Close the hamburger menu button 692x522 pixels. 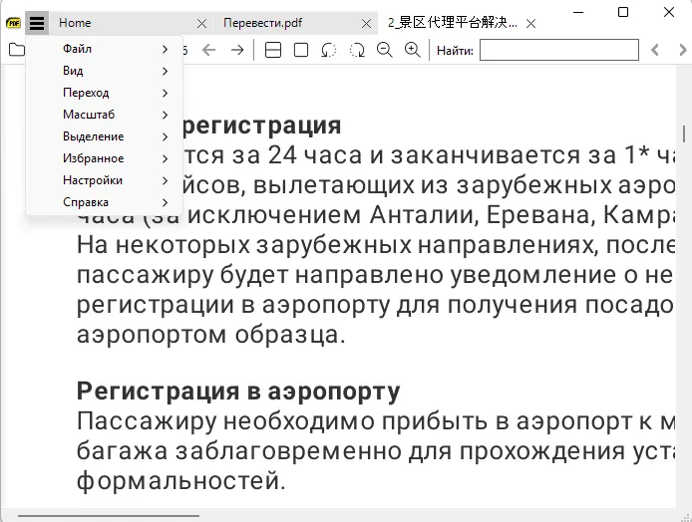tap(37, 23)
